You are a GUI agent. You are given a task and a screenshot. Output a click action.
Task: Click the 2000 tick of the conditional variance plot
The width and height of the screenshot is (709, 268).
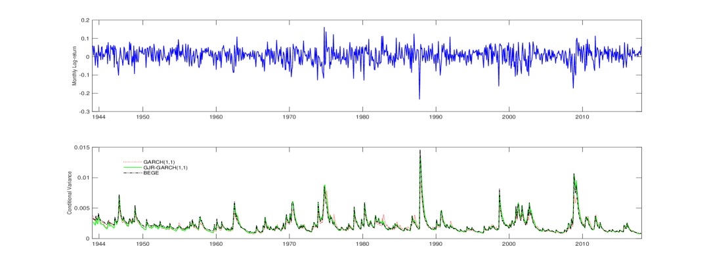[509, 243]
